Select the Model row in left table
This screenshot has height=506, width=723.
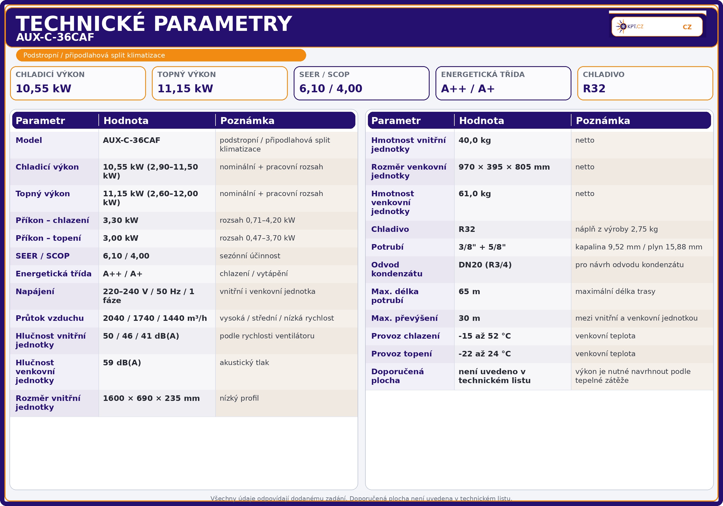tap(29, 140)
